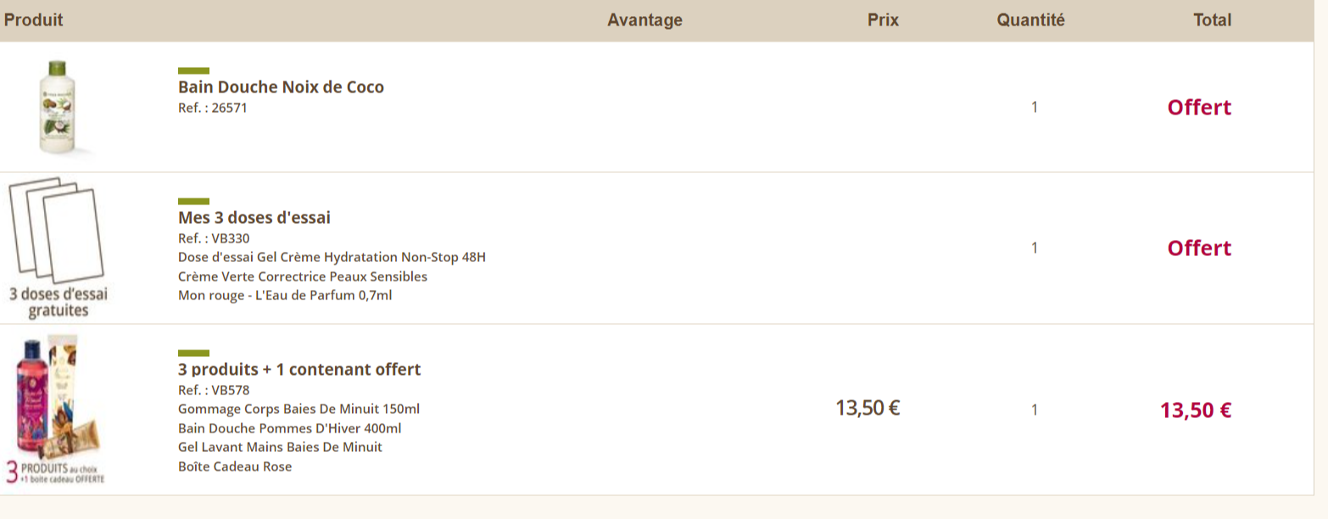This screenshot has height=519, width=1328.
Task: Click the Offert label for Mes 3 doses d'essai
Action: click(1199, 248)
